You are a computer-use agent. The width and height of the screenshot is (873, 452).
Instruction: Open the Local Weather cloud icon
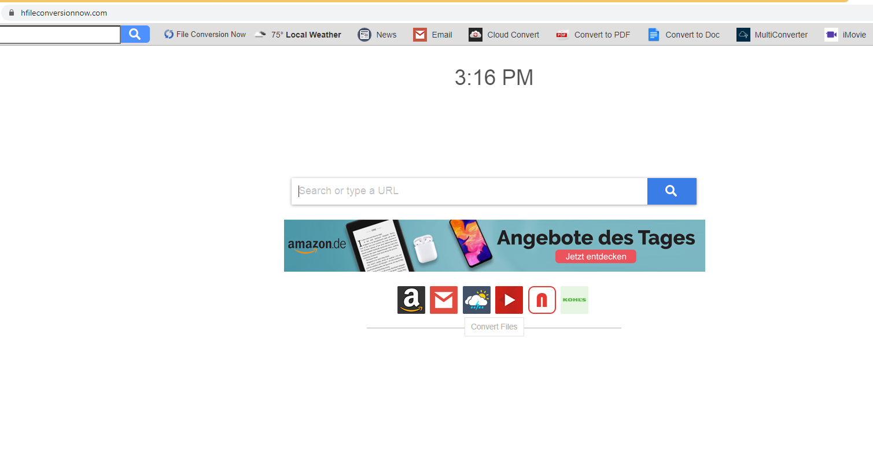260,35
